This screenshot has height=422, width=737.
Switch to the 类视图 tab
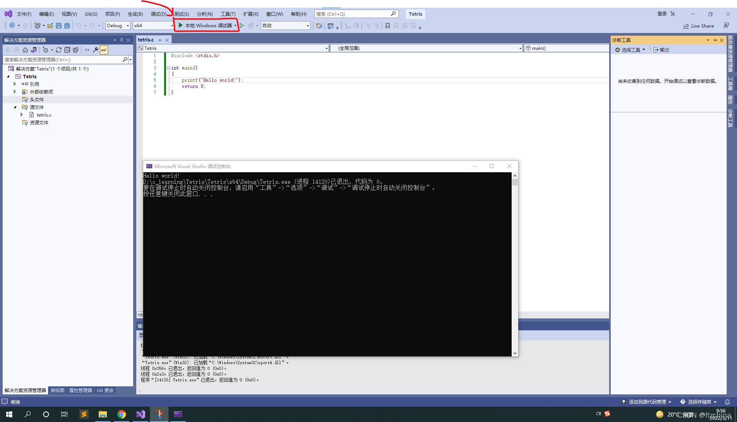coord(57,391)
